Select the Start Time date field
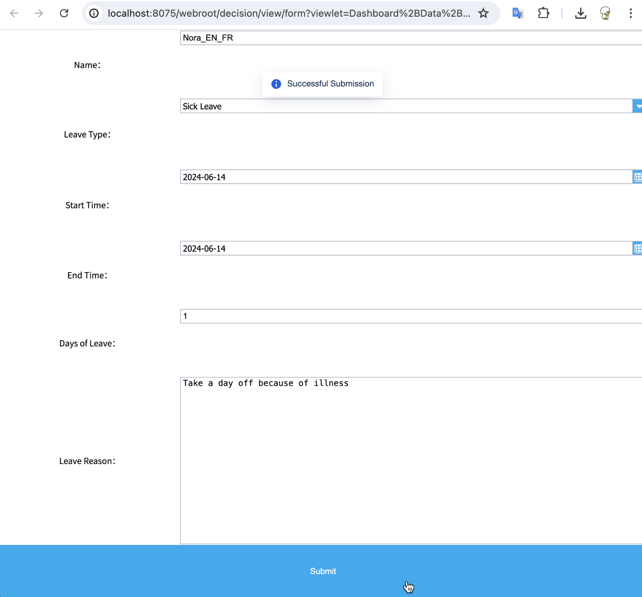Image resolution: width=642 pixels, height=597 pixels. (x=361, y=177)
